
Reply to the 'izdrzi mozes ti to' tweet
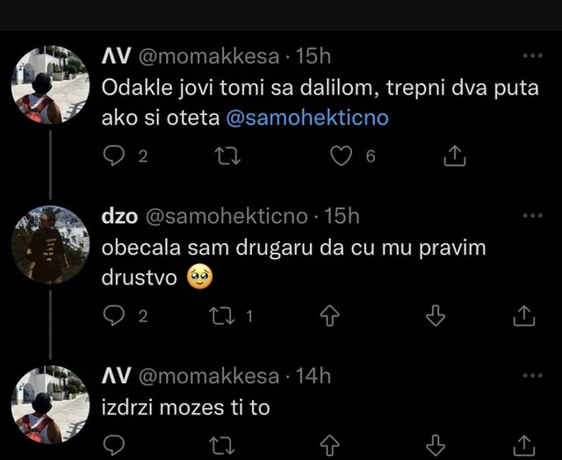point(115,445)
